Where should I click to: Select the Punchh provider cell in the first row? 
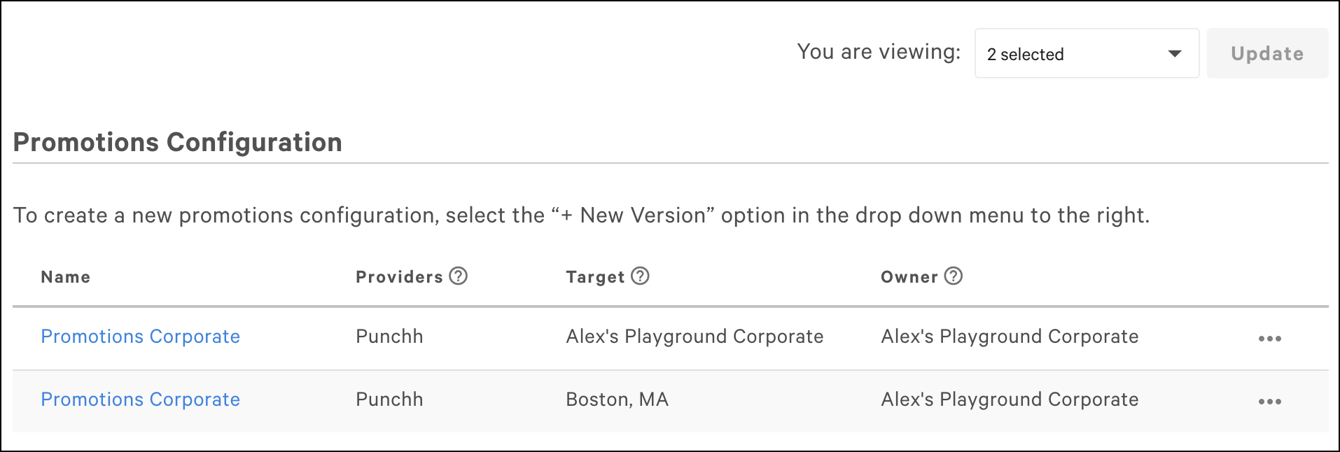pyautogui.click(x=389, y=337)
